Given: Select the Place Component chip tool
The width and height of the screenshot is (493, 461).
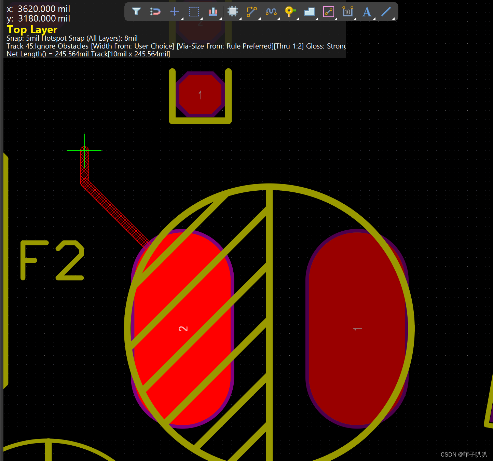Looking at the screenshot, I should [x=233, y=12].
